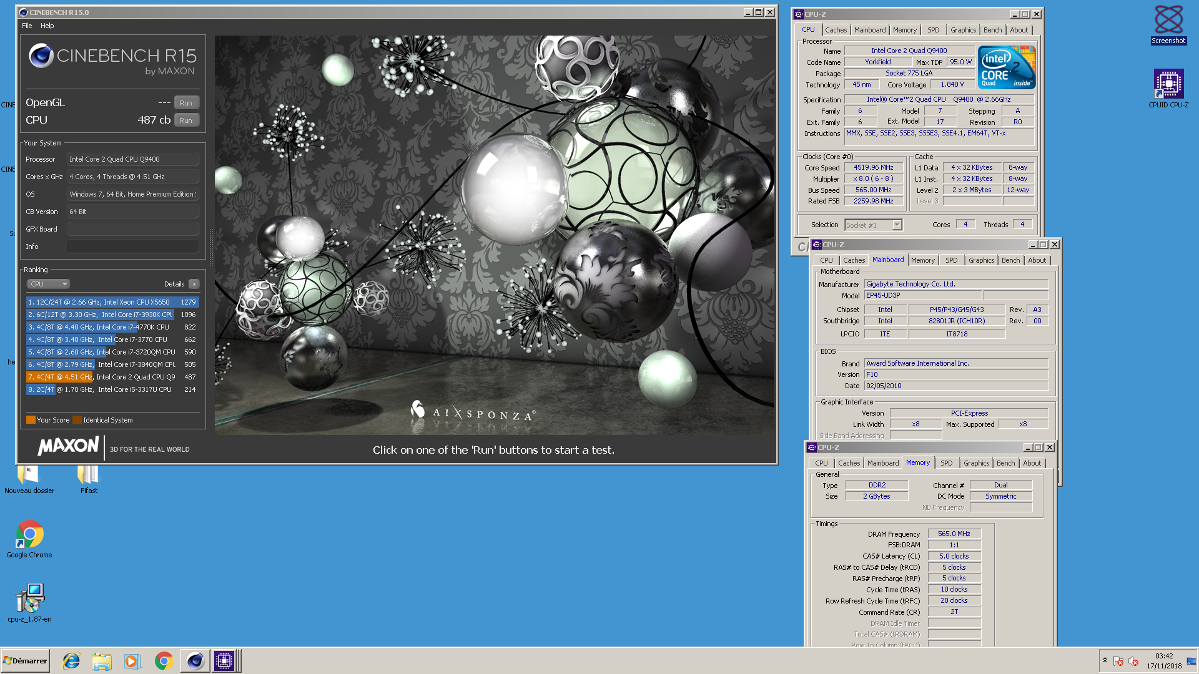Switch to SPD tab in Mainboard window
The height and width of the screenshot is (674, 1199).
pos(951,260)
